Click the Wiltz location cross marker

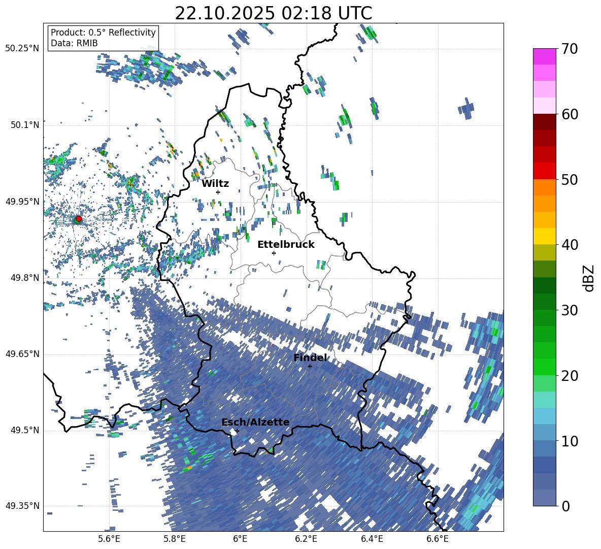tap(218, 192)
